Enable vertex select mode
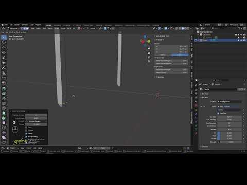247x185 pixels. [x=22, y=28]
